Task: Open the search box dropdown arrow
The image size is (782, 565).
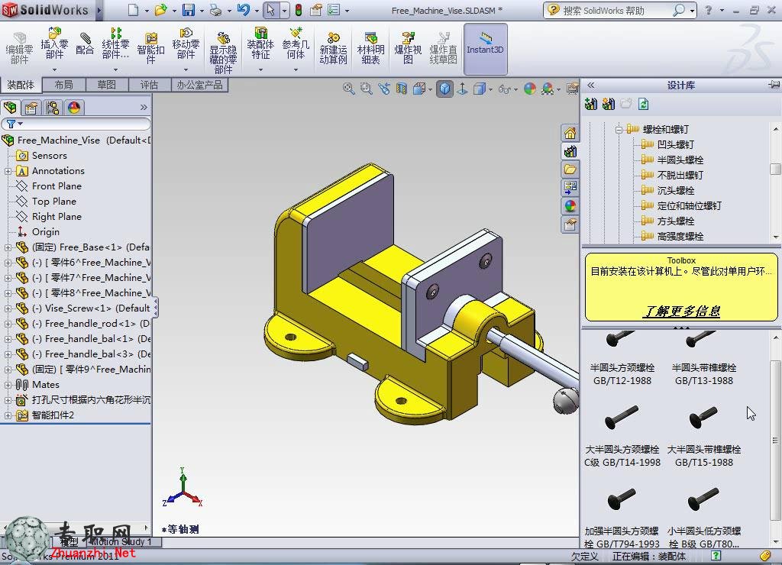Action: (x=692, y=11)
